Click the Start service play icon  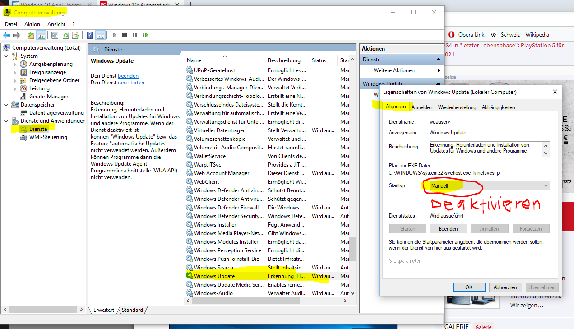115,35
